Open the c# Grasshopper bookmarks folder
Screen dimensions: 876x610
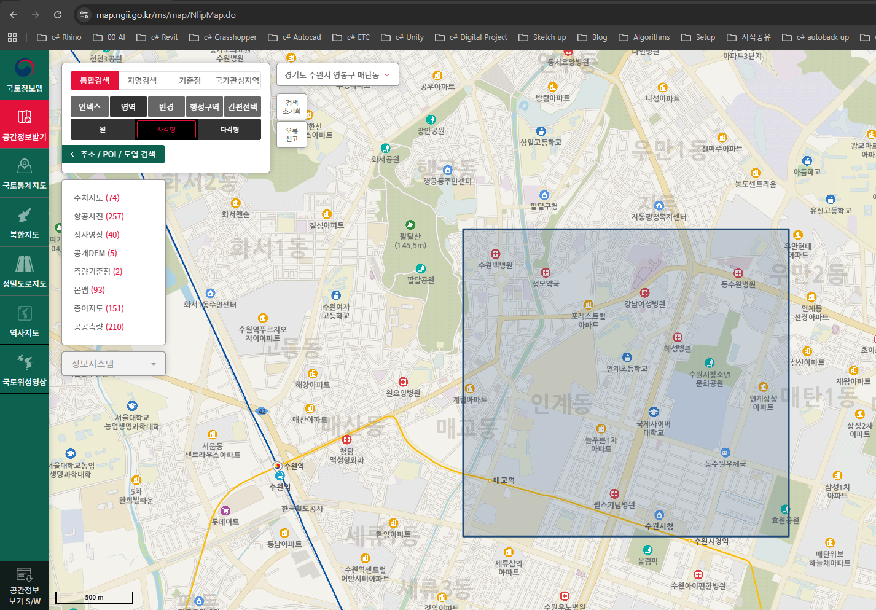point(222,37)
